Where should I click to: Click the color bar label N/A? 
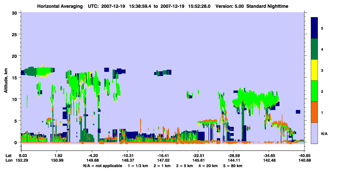pos(324,134)
